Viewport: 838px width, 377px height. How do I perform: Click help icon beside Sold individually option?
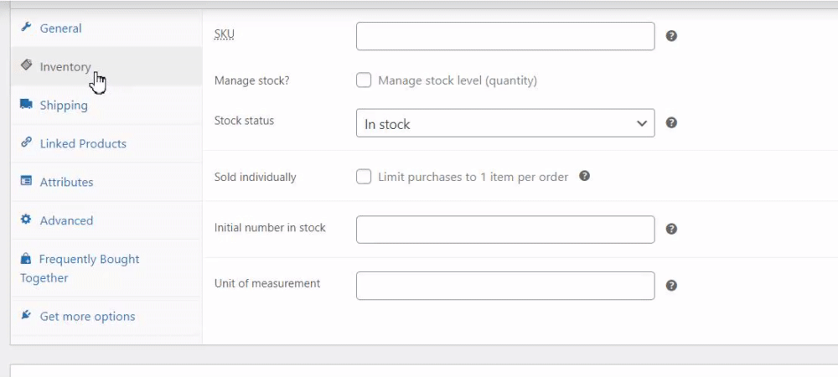585,176
